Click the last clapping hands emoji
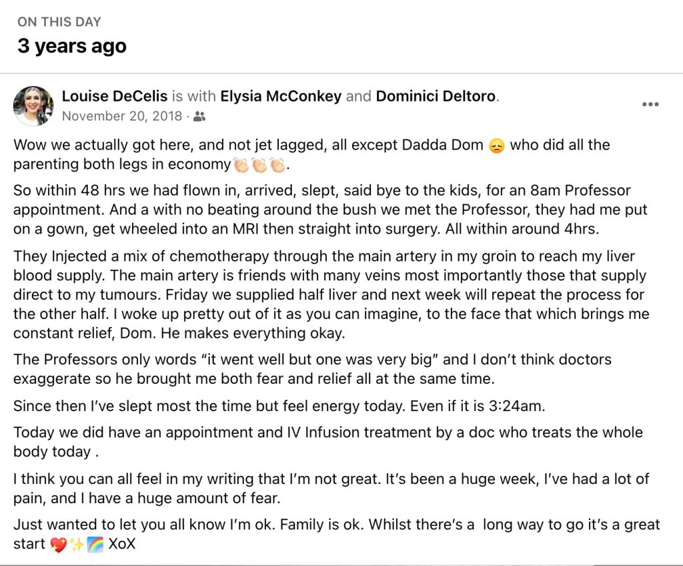This screenshot has width=683, height=566. coord(277,165)
